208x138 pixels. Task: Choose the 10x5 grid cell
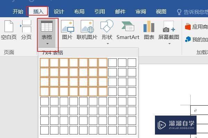click(x=132, y=101)
